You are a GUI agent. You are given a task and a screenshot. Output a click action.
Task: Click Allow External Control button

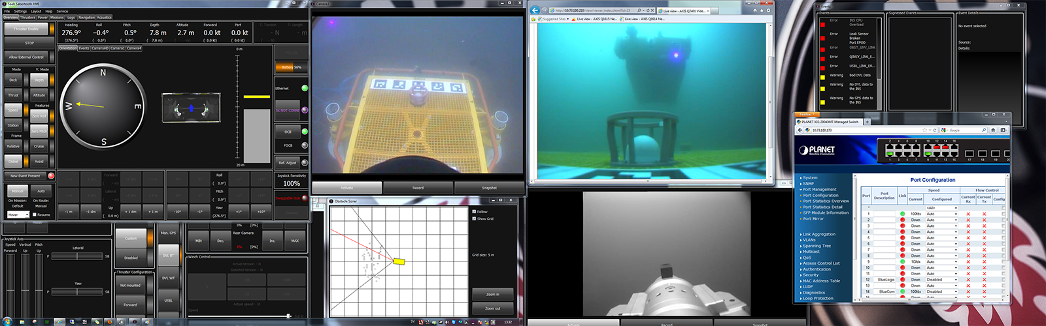click(26, 57)
